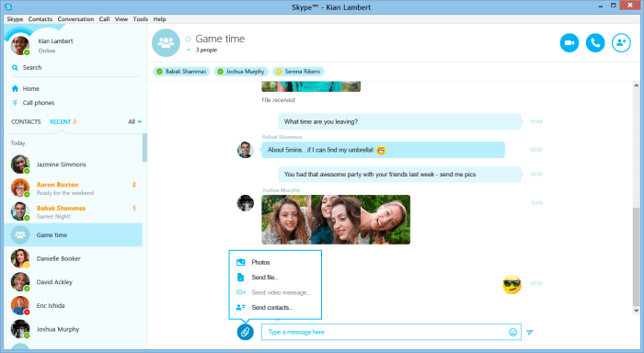The width and height of the screenshot is (644, 353).
Task: Open Aaron Buxton's unread conversation
Action: pos(74,188)
